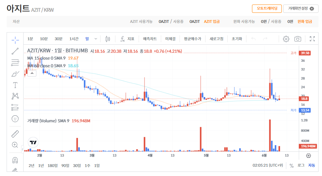The width and height of the screenshot is (322, 176).
Task: Toggle 자동 auto scale
Action: tap(312, 165)
